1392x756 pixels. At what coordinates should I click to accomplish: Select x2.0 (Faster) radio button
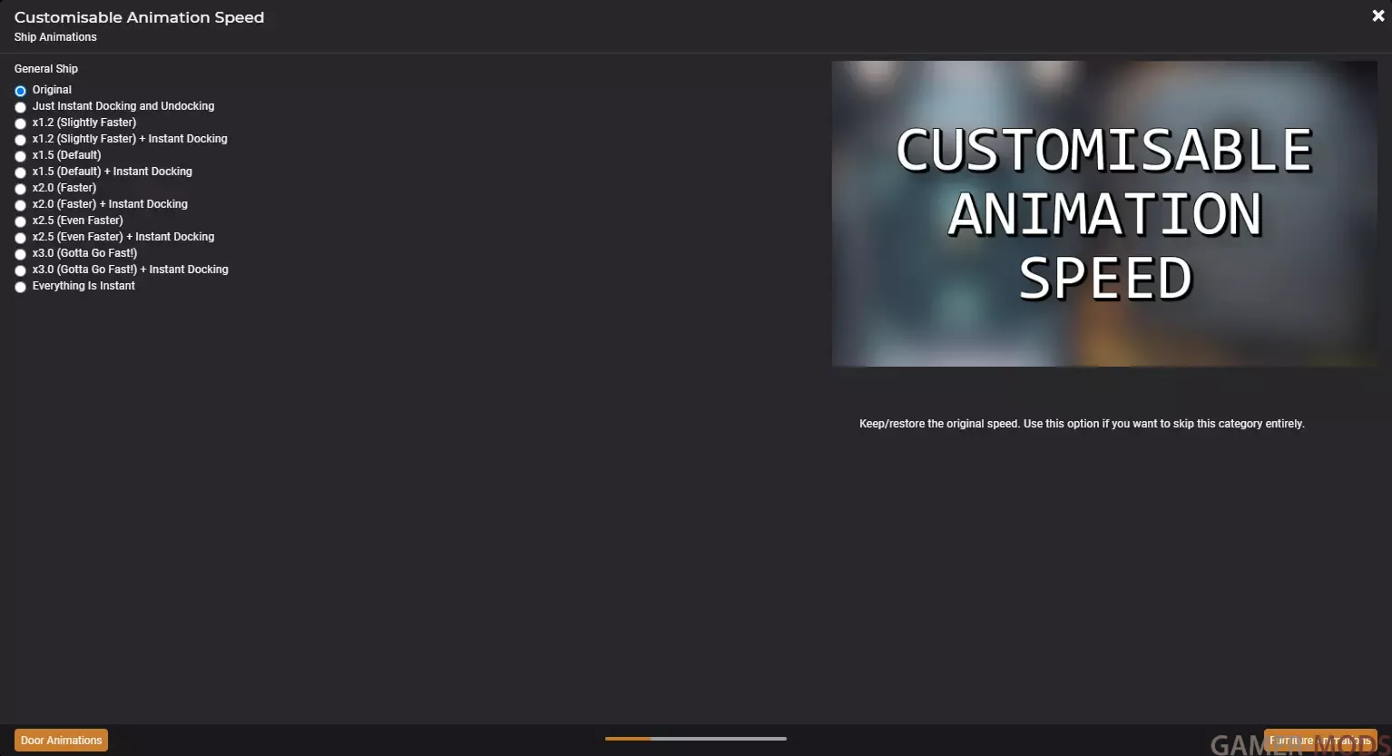[20, 189]
